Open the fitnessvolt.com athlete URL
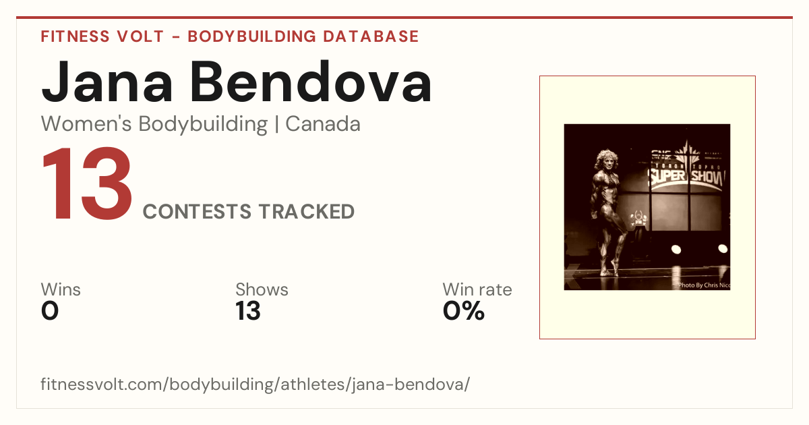This screenshot has height=425, width=809. (x=256, y=385)
